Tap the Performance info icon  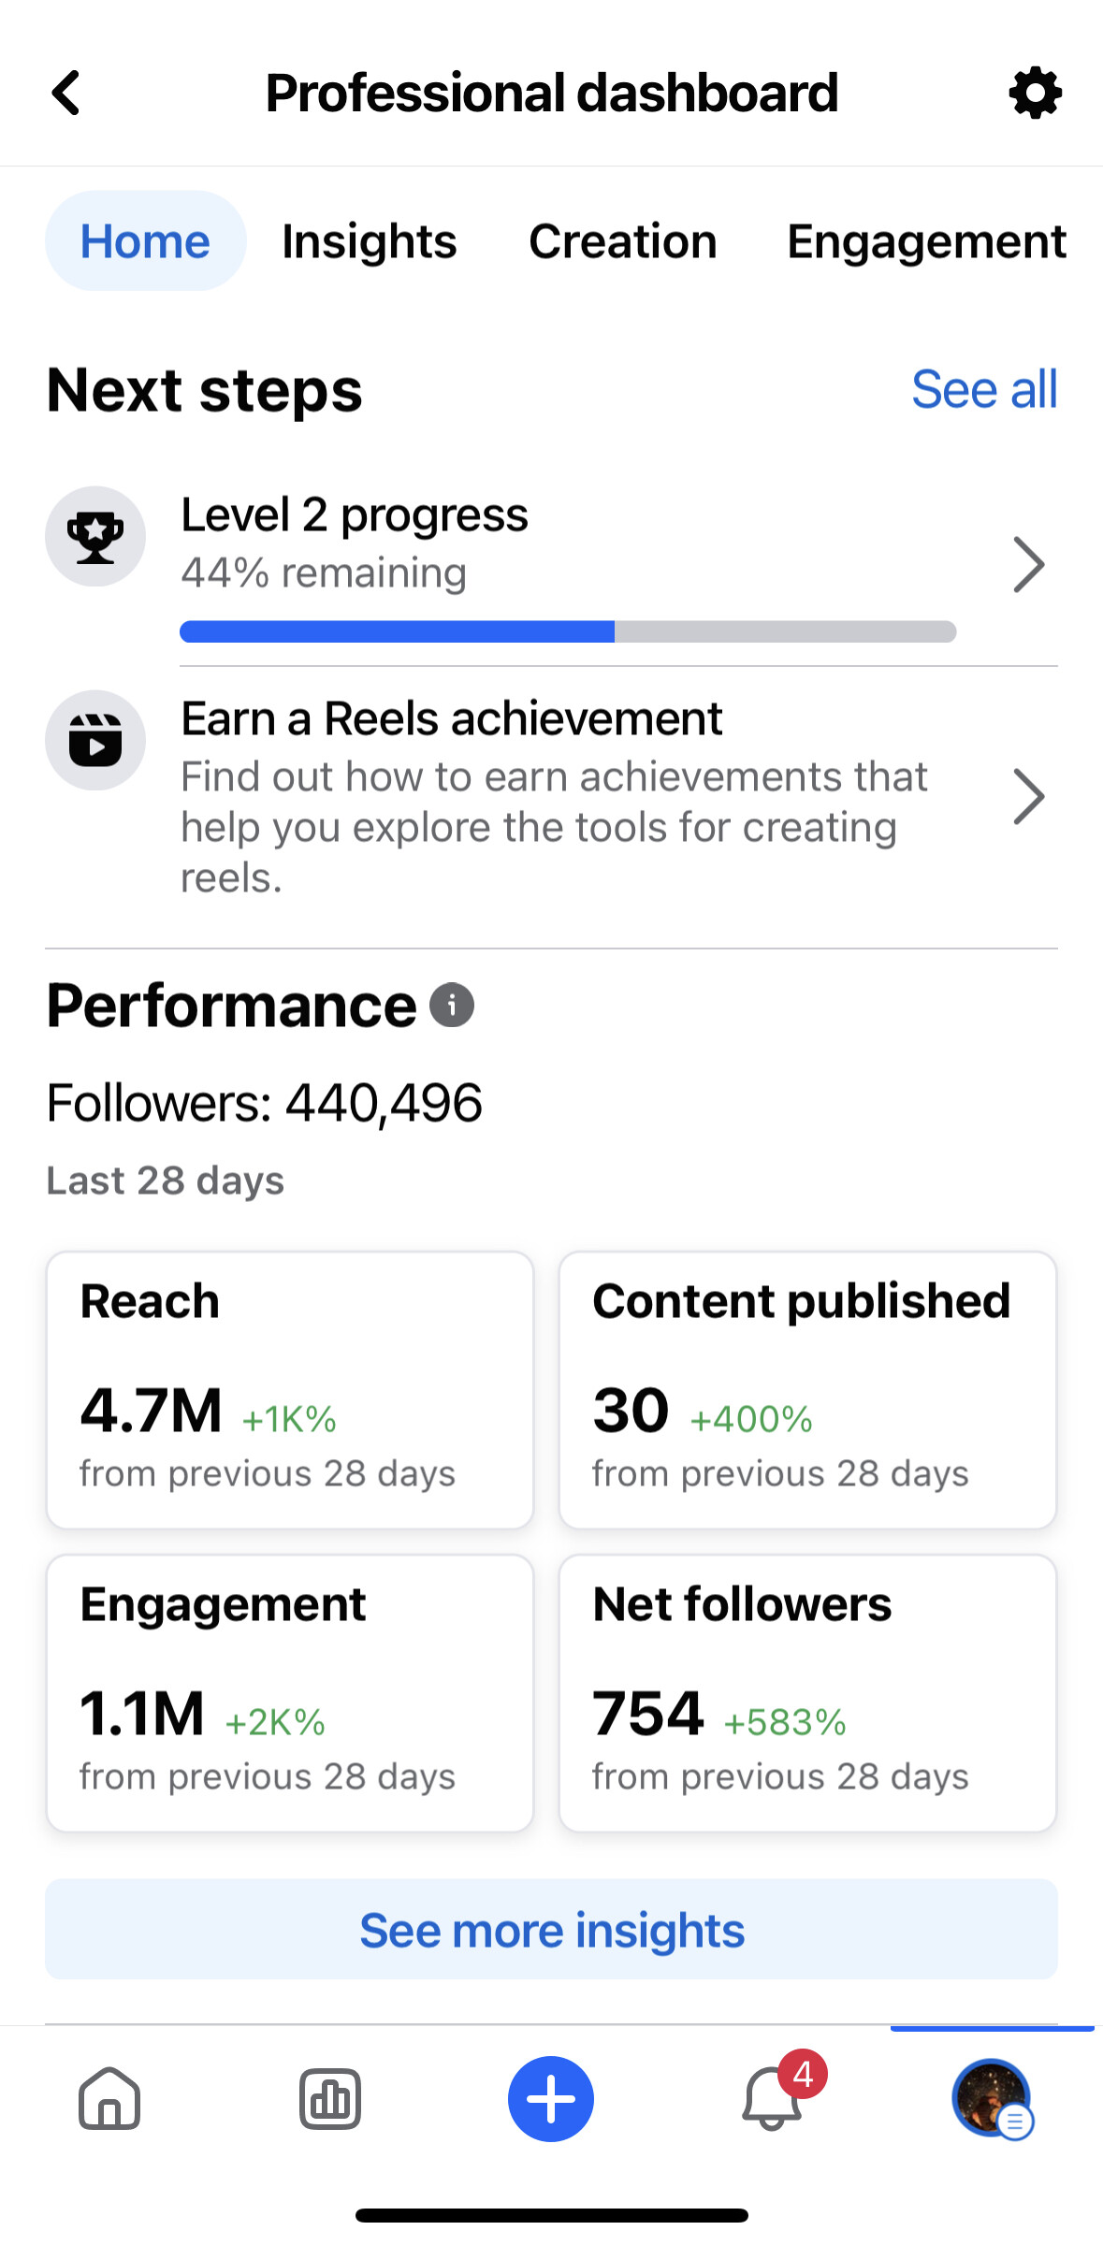(452, 1006)
